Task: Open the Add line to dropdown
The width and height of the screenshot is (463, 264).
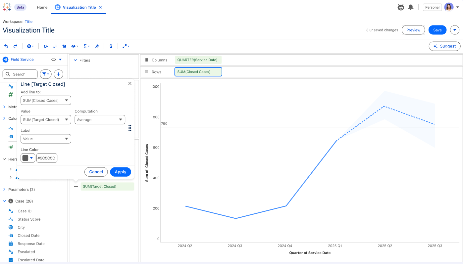Action: [46, 101]
